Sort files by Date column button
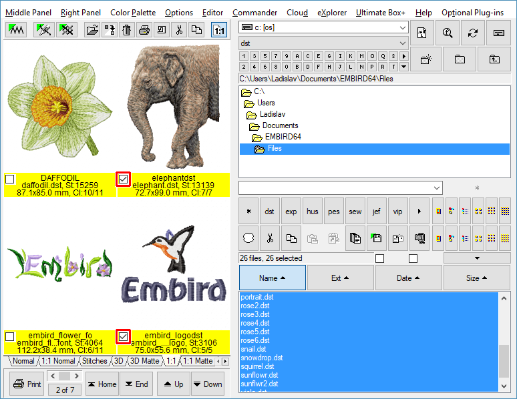This screenshot has height=399, width=517. tap(409, 278)
